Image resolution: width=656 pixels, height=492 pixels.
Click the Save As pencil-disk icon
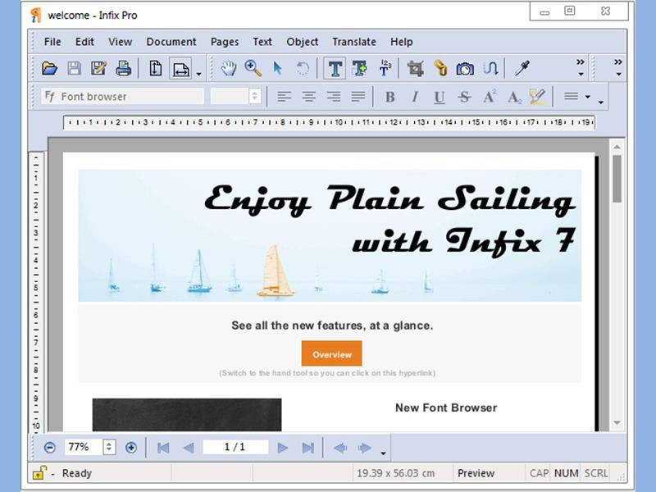click(x=98, y=68)
